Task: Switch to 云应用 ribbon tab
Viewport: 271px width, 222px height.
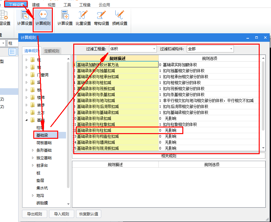Action: click(104, 5)
